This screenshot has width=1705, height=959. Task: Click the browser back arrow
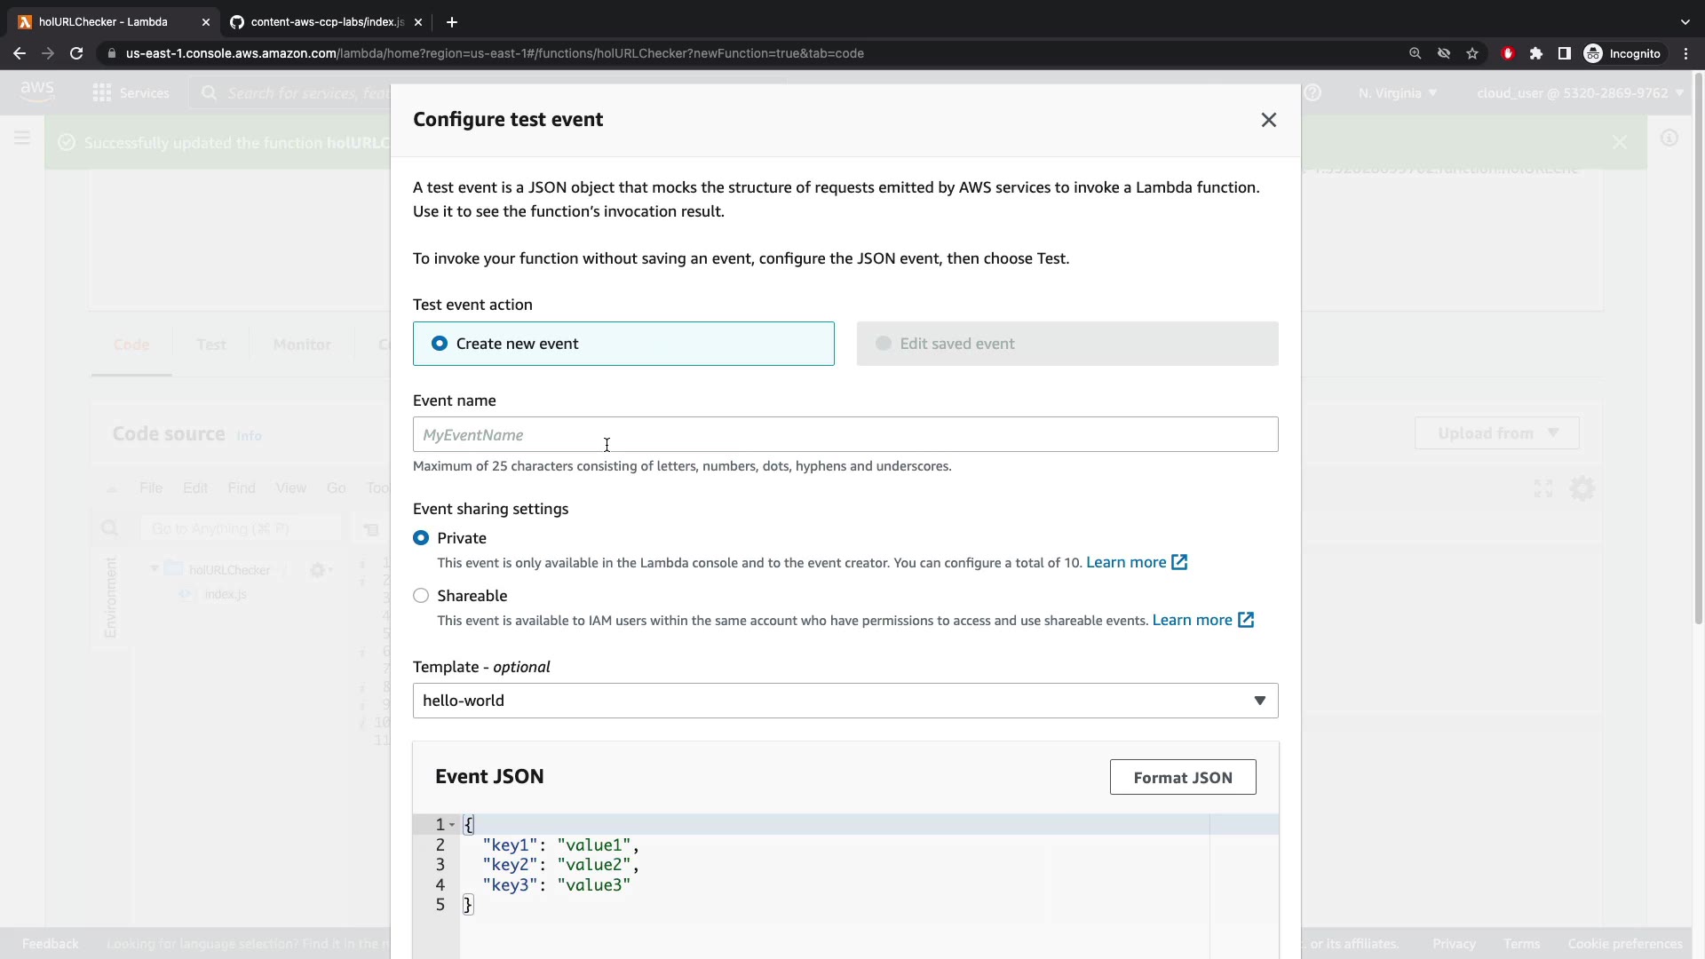pyautogui.click(x=20, y=53)
